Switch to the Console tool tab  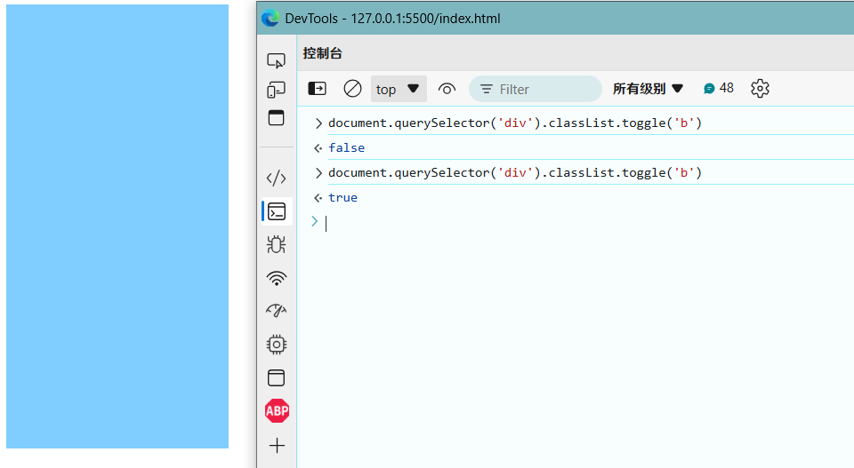point(277,211)
